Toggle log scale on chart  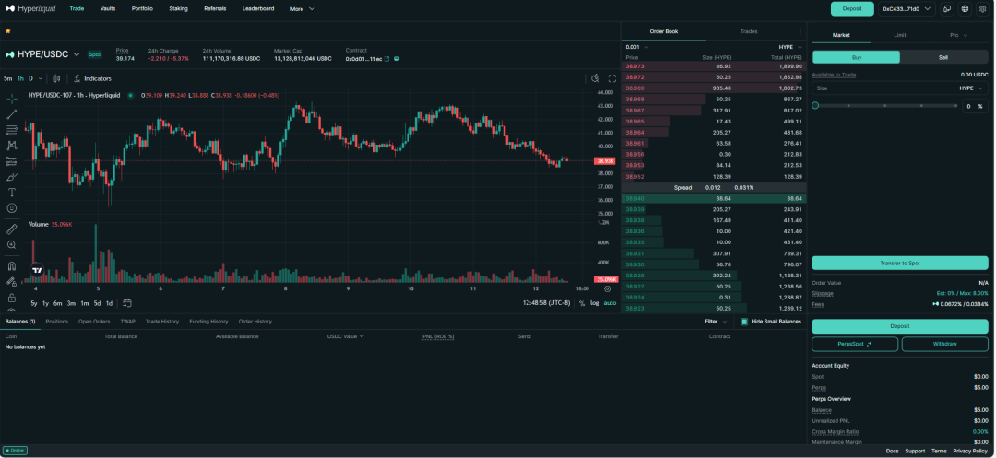pyautogui.click(x=595, y=303)
